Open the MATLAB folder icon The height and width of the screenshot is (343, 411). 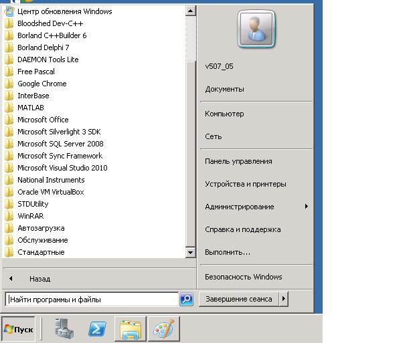(x=9, y=108)
